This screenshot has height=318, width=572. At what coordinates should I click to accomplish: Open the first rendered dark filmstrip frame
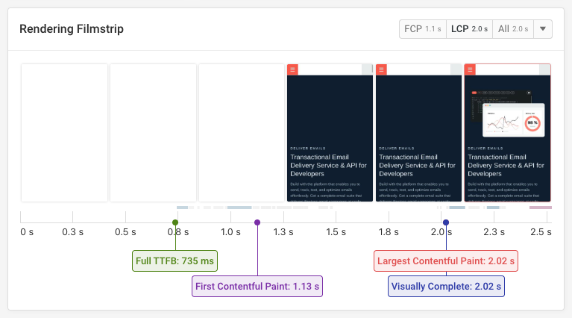[x=330, y=133]
